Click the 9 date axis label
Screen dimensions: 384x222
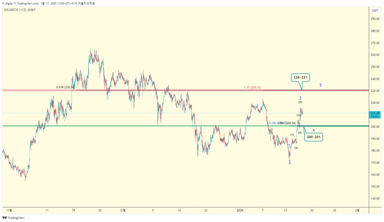point(153,210)
